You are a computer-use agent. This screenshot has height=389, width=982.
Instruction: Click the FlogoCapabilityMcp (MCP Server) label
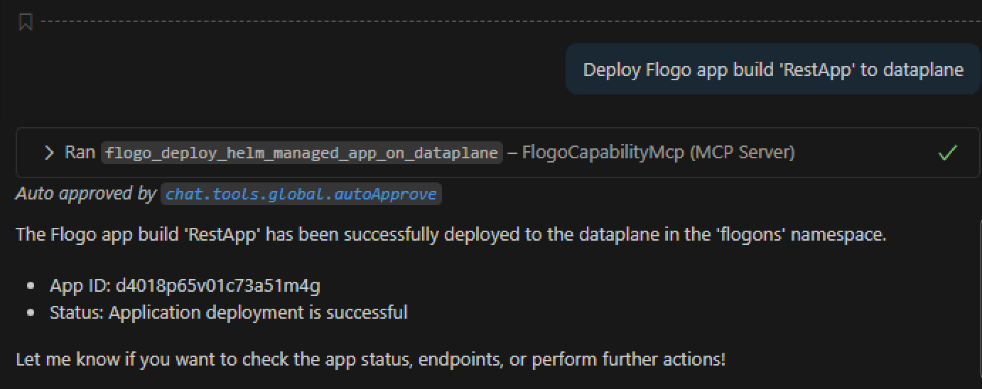click(658, 153)
